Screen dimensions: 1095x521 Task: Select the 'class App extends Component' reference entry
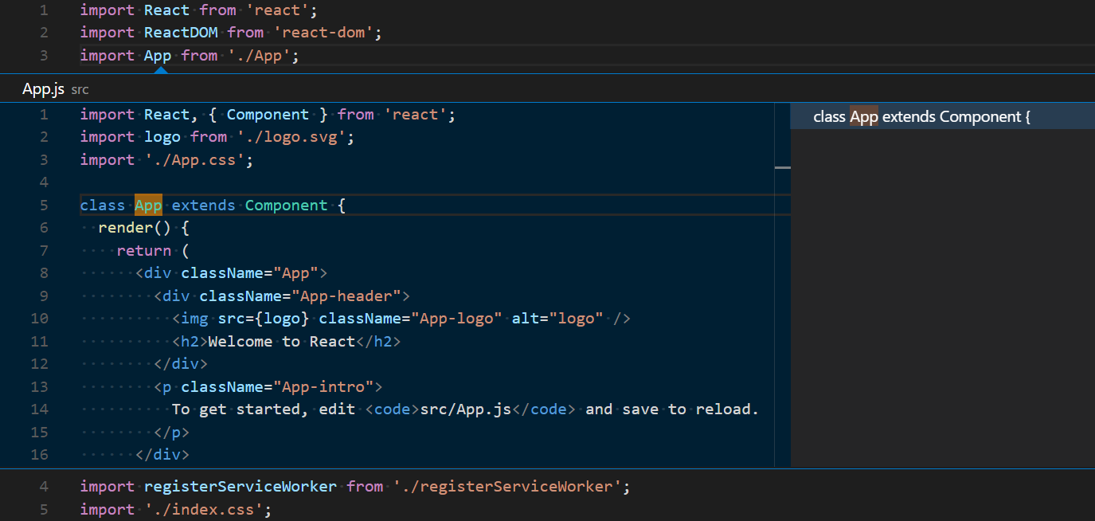pos(921,116)
